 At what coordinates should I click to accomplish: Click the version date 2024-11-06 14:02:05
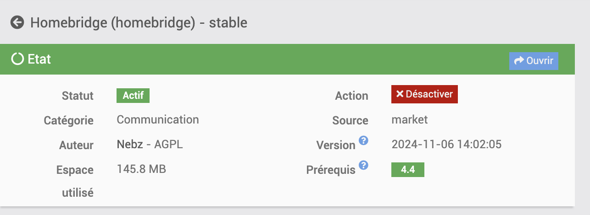click(x=446, y=145)
